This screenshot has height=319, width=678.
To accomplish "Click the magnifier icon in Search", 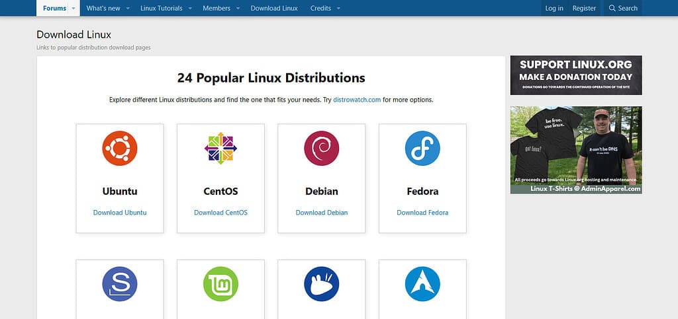I will point(612,8).
